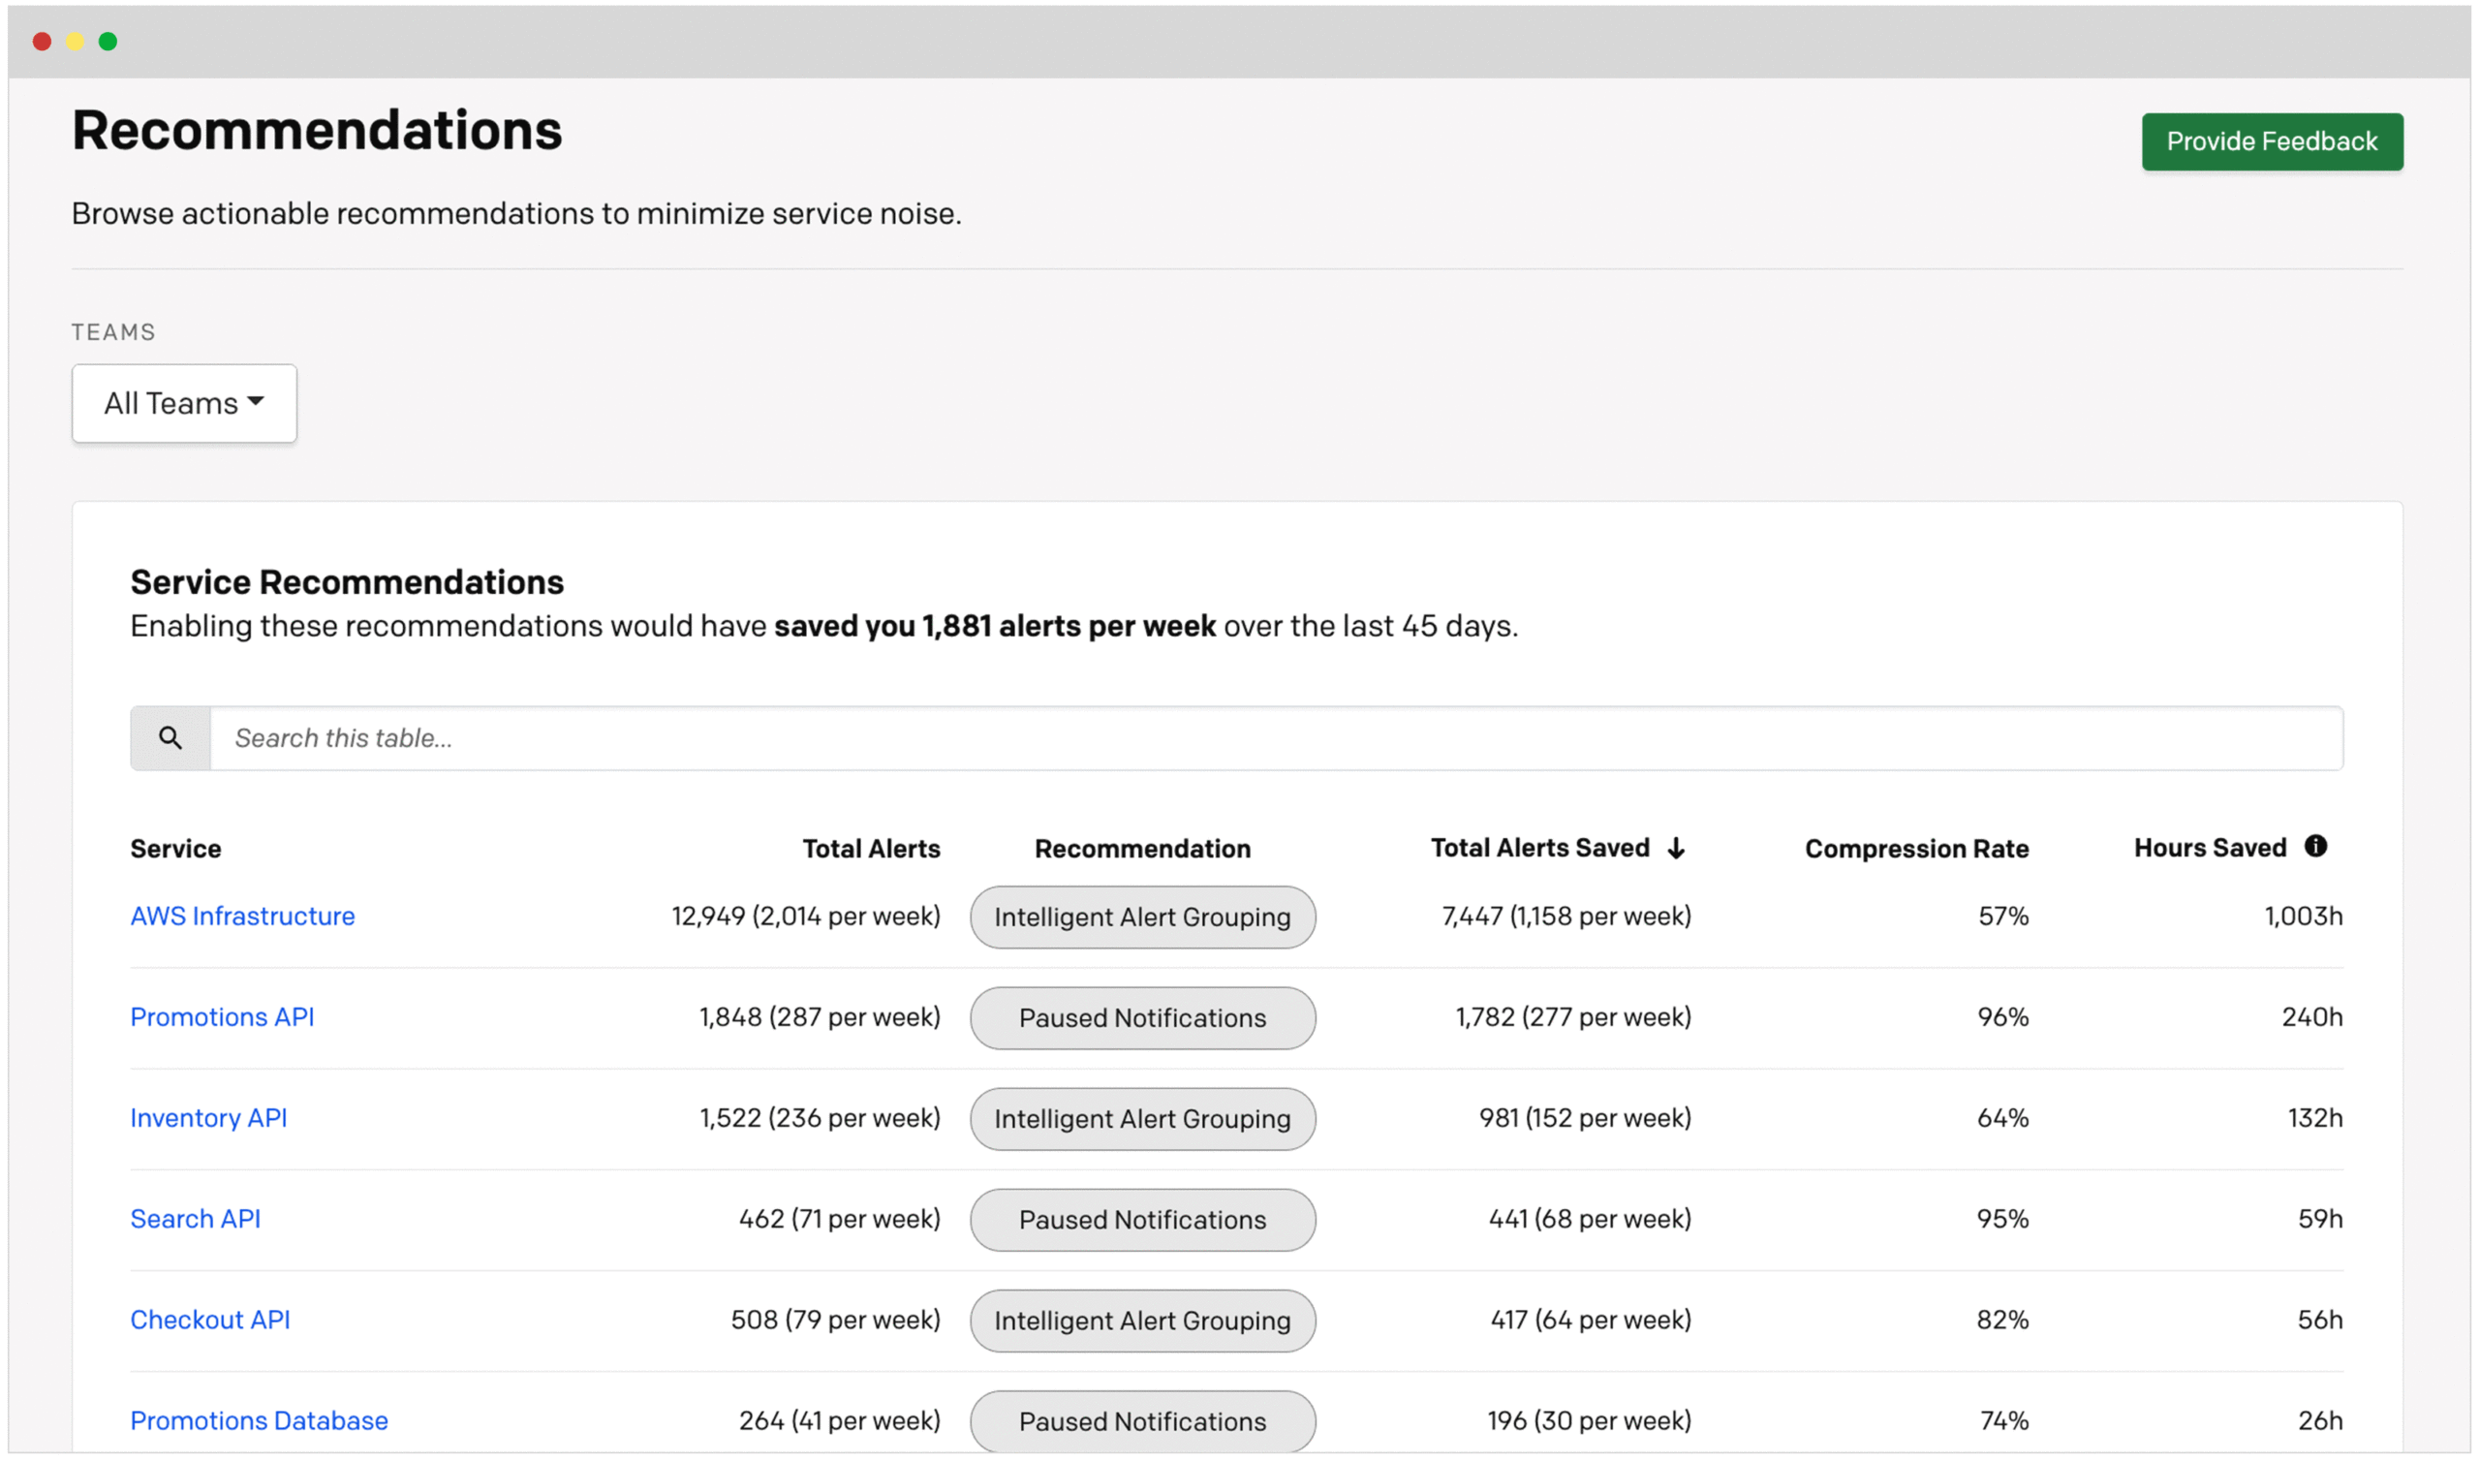Open the Promotions API service link
This screenshot has height=1462, width=2480.
coord(222,1016)
